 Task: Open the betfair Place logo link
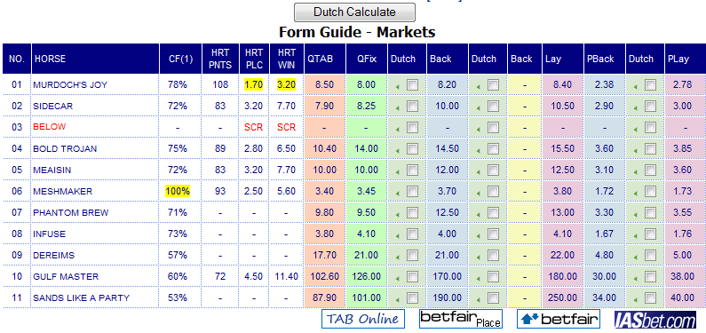pyautogui.click(x=461, y=319)
